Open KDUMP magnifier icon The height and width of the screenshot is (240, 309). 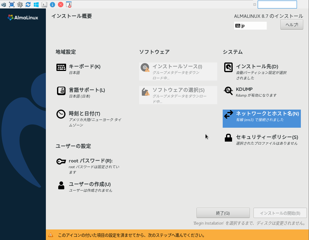228,91
